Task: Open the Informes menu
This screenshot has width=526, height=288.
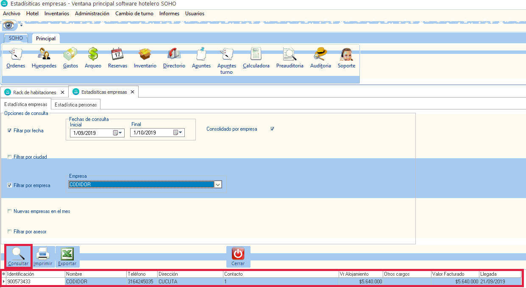Action: pyautogui.click(x=169, y=14)
